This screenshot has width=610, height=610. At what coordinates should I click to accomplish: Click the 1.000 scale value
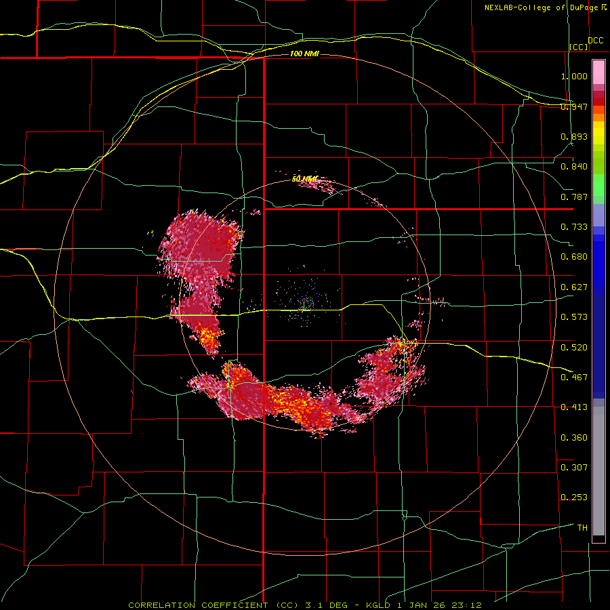point(574,76)
